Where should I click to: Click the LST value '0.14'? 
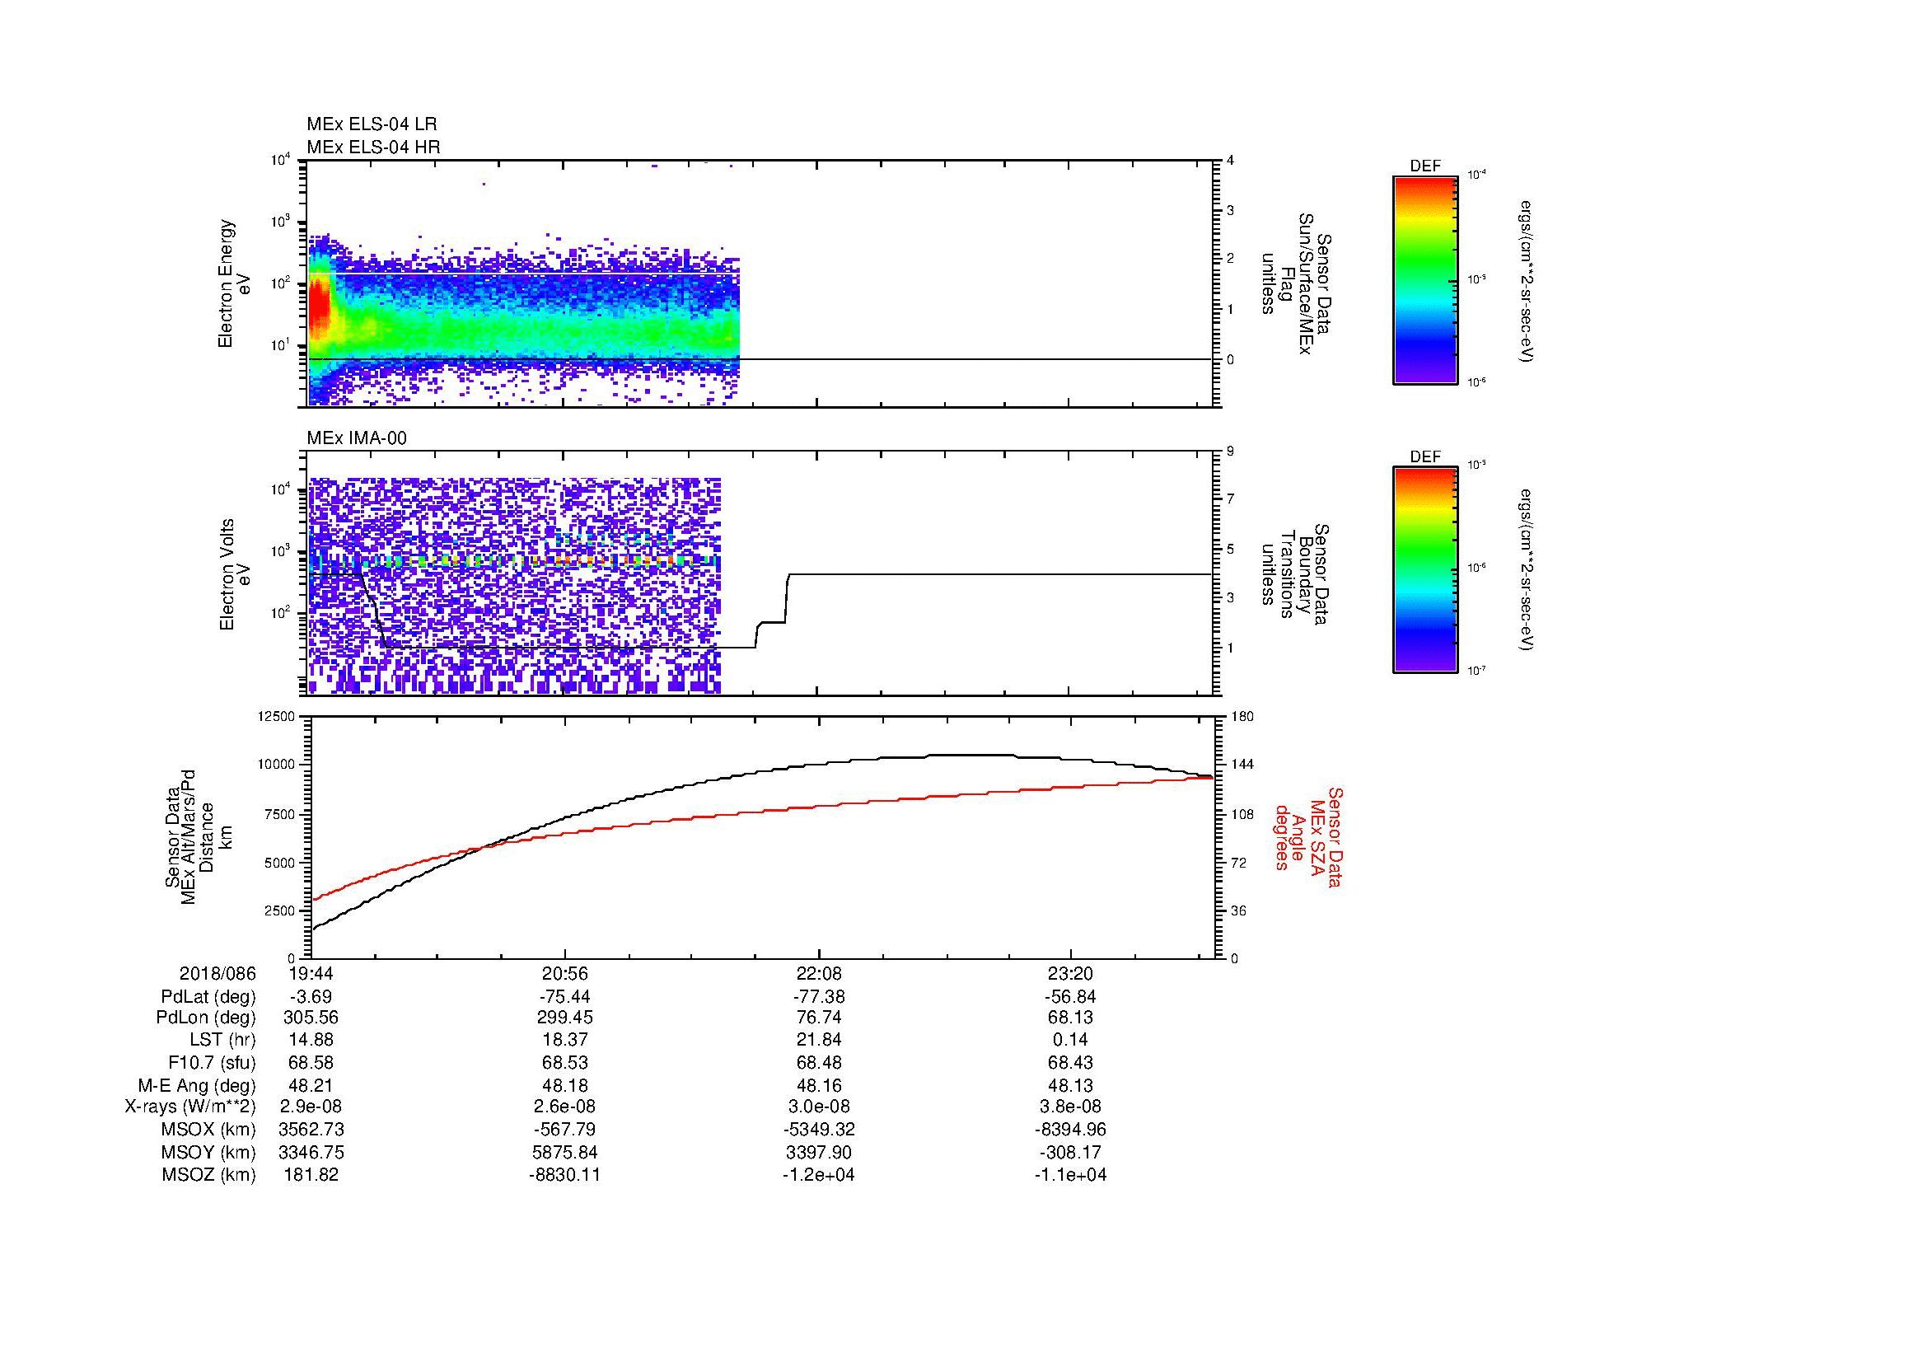tap(1070, 1040)
